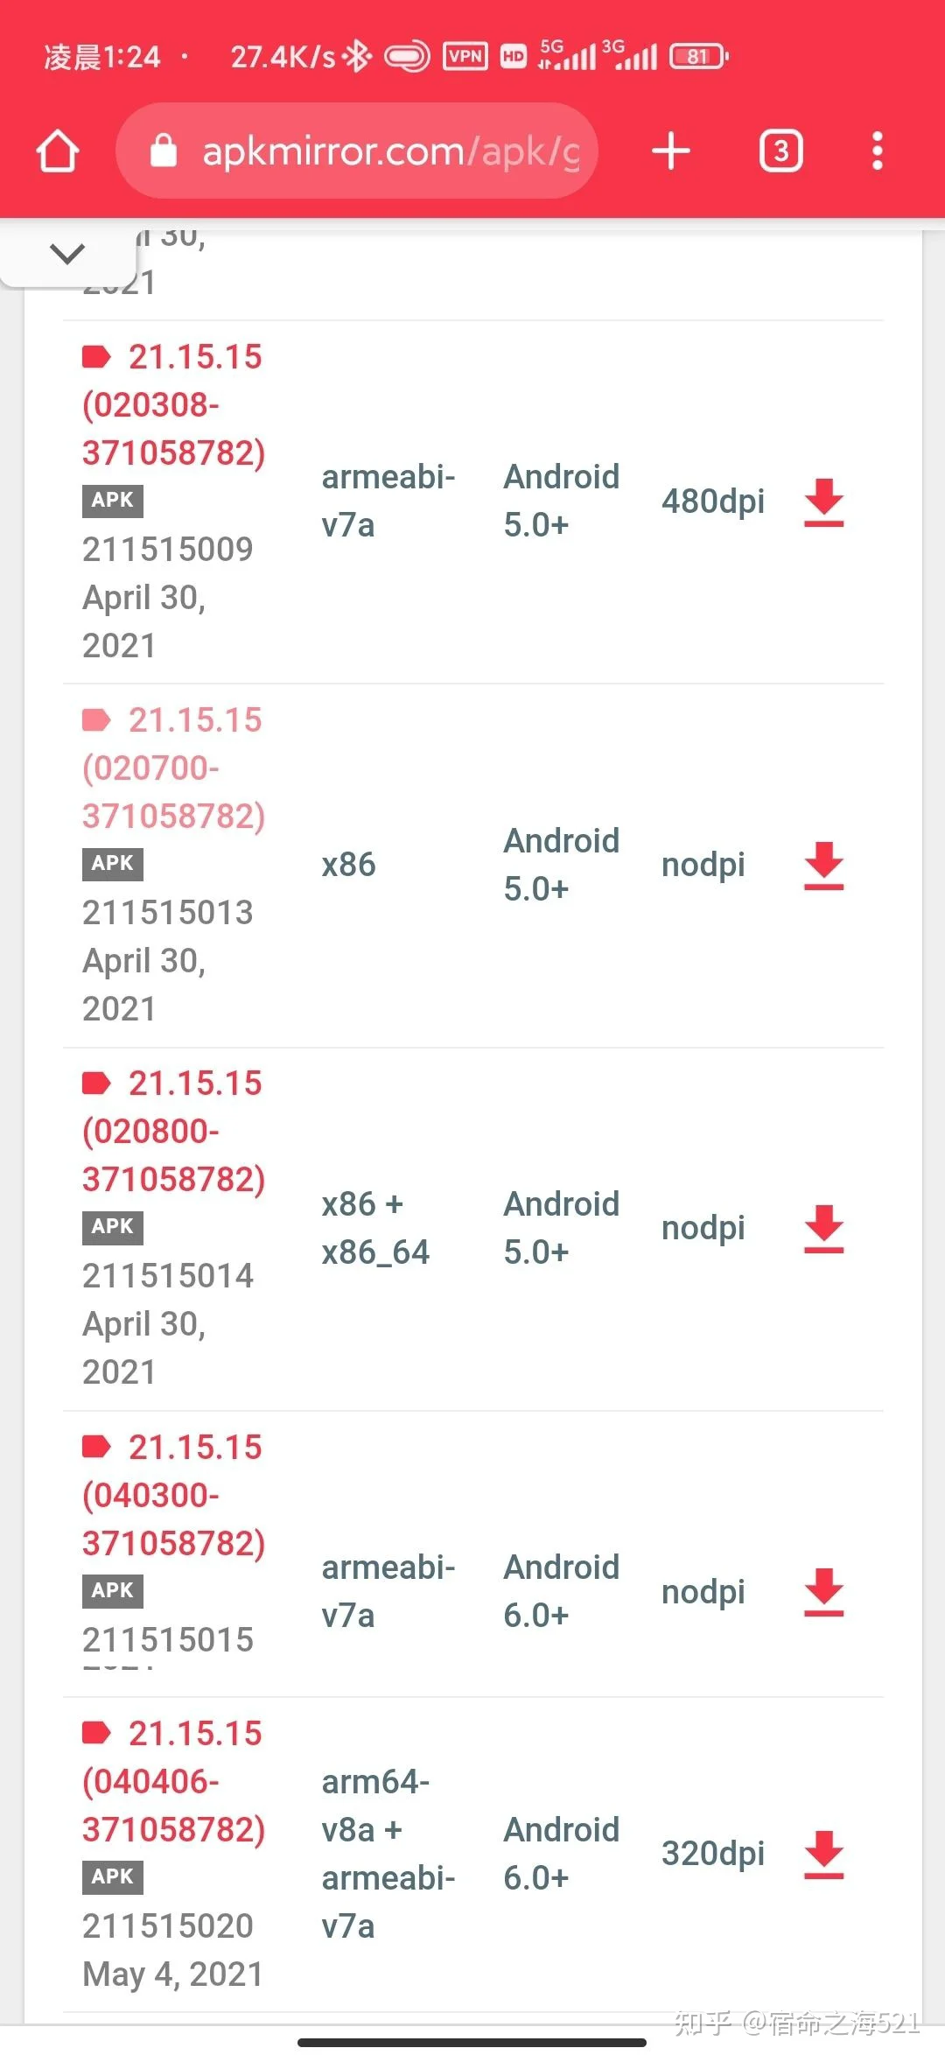Screen dimensions: 945x2062
Task: Tap the APK badge for build 211515009
Action: pos(113,501)
